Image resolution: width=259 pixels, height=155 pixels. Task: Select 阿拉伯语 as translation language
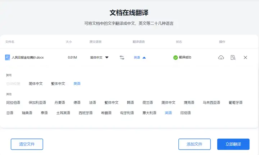[x=13, y=102]
